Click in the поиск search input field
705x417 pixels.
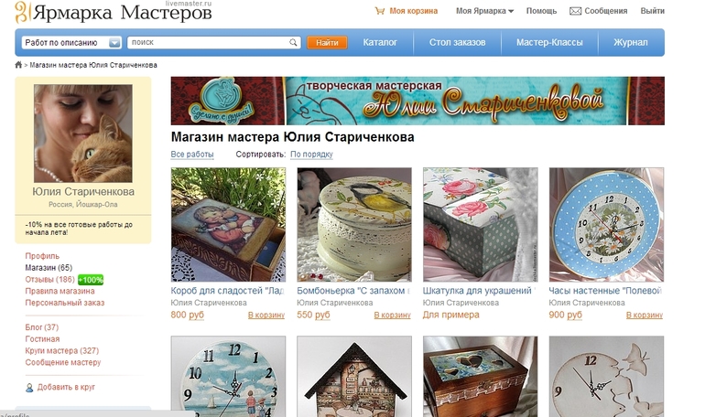[x=209, y=43]
